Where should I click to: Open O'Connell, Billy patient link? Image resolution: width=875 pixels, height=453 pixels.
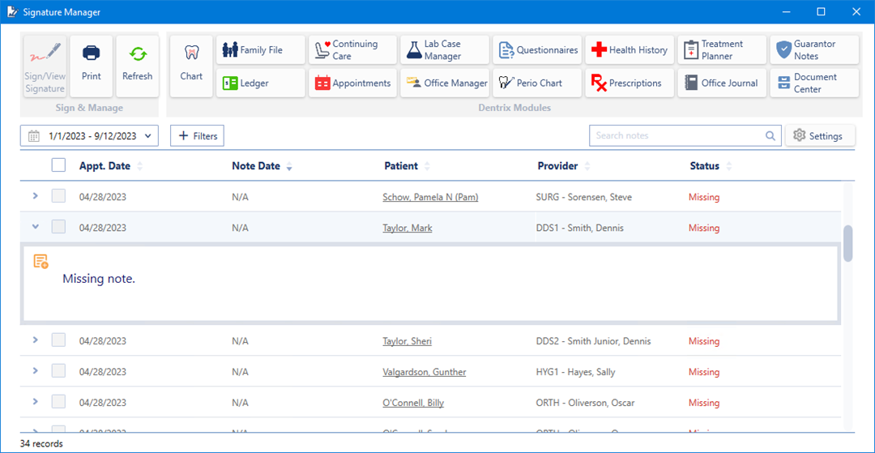coord(413,403)
